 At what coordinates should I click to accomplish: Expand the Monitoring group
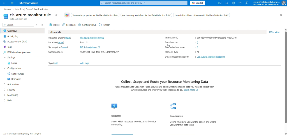pyautogui.click(x=5, y=95)
